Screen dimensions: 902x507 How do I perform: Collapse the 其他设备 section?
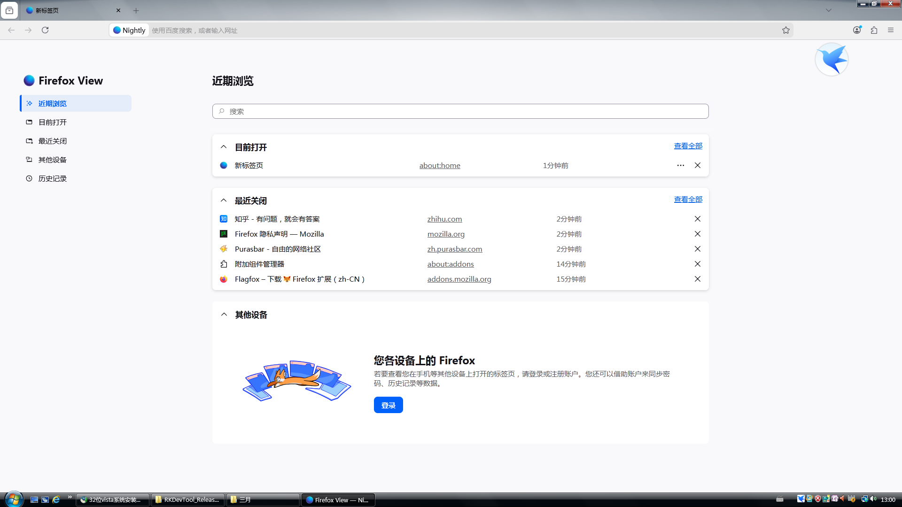click(224, 315)
